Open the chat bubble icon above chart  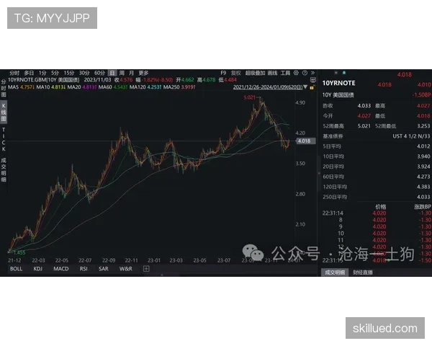pyautogui.click(x=313, y=80)
